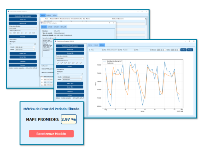Open the chart toolbar Desde date picker

161,50
